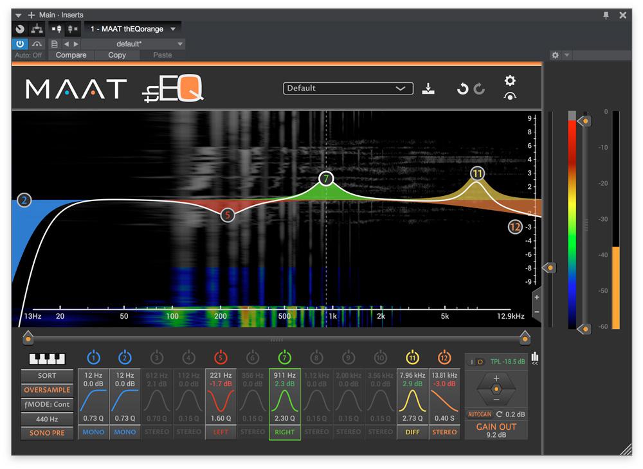Select band 2 node on the graph
The image size is (643, 469).
[x=24, y=200]
